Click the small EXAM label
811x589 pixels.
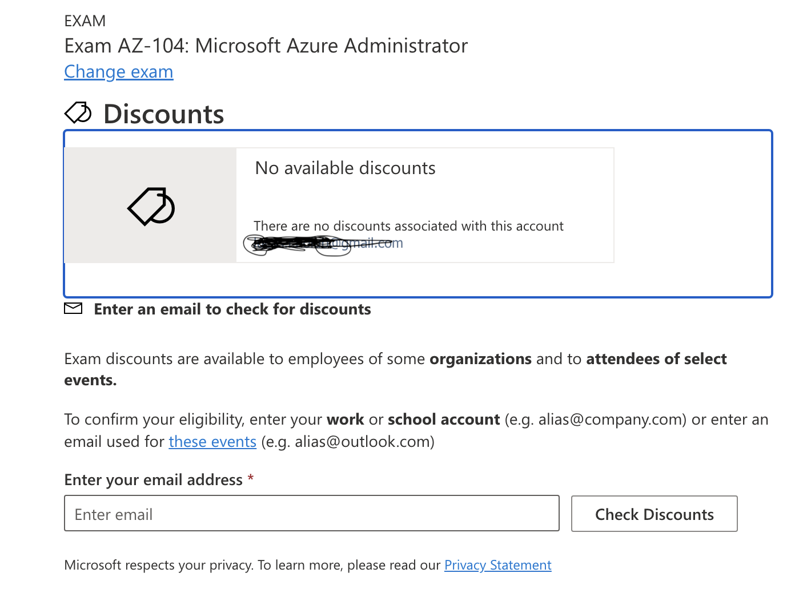tap(85, 21)
